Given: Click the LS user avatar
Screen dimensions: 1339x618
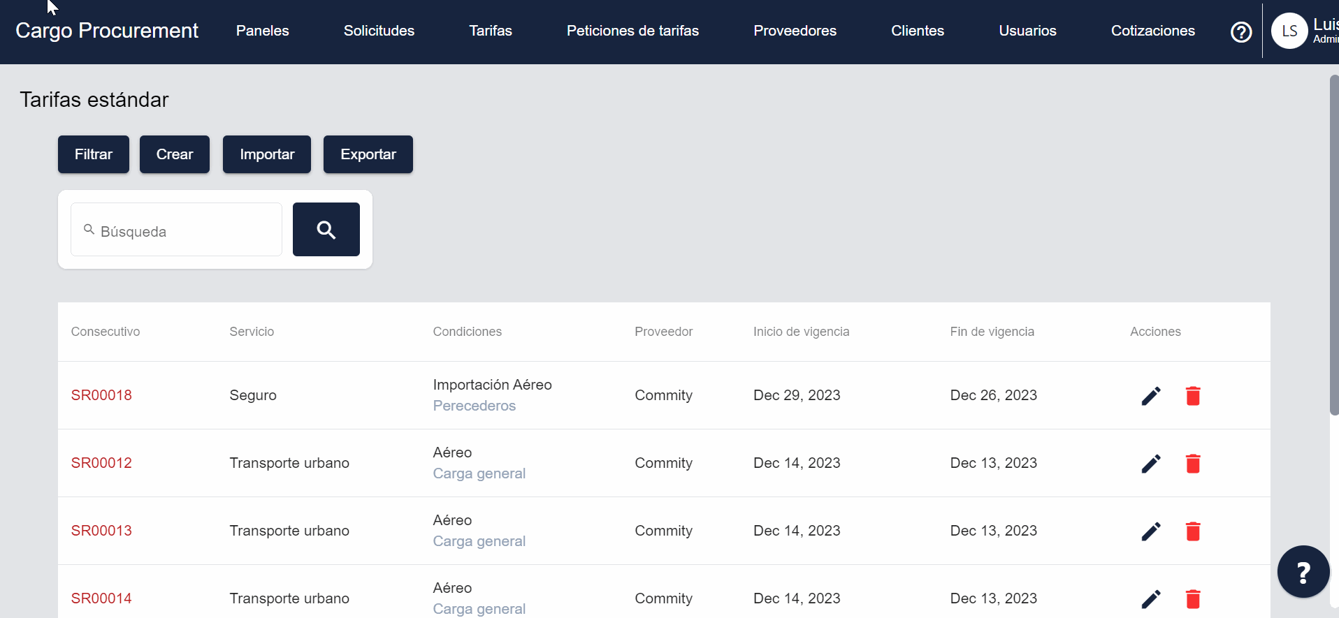Looking at the screenshot, I should coord(1289,31).
